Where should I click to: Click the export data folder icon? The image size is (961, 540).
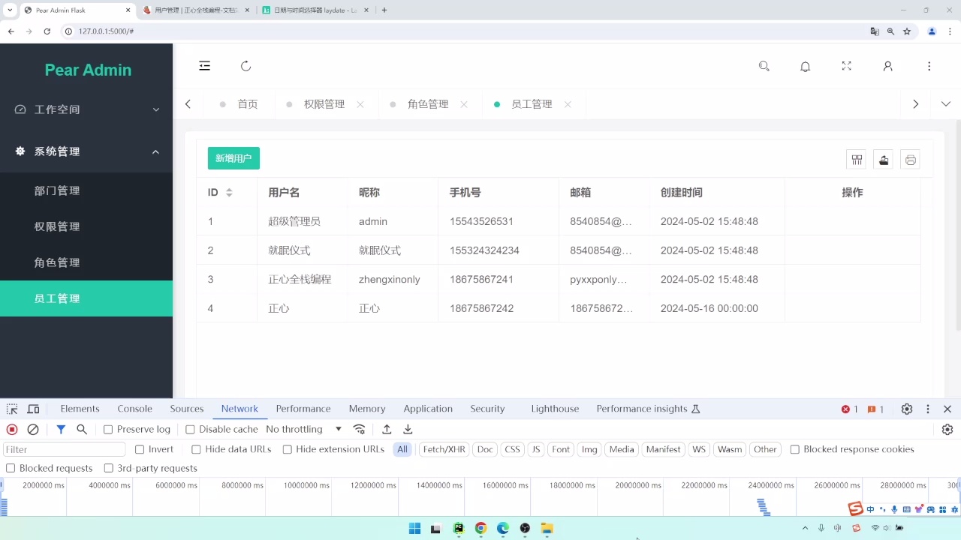coord(884,159)
